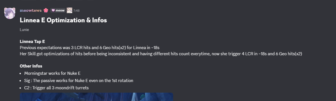
Task: Click the Morningstar works for Nuke E bullet
Action: coord(52,73)
